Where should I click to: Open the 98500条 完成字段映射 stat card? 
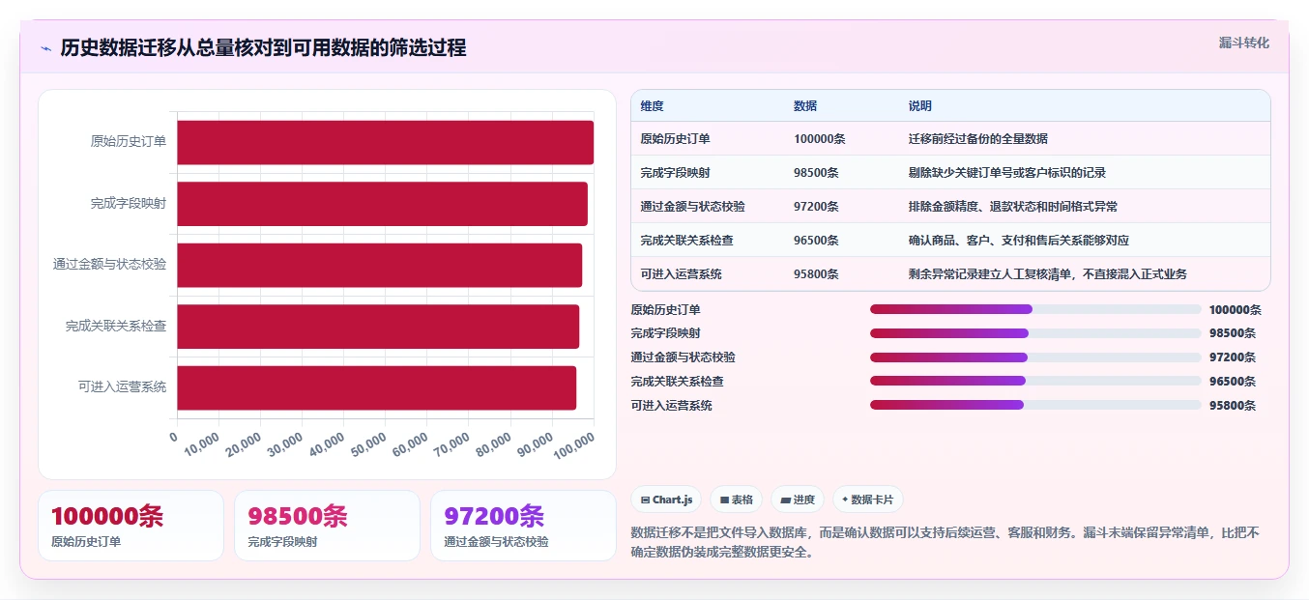[327, 526]
